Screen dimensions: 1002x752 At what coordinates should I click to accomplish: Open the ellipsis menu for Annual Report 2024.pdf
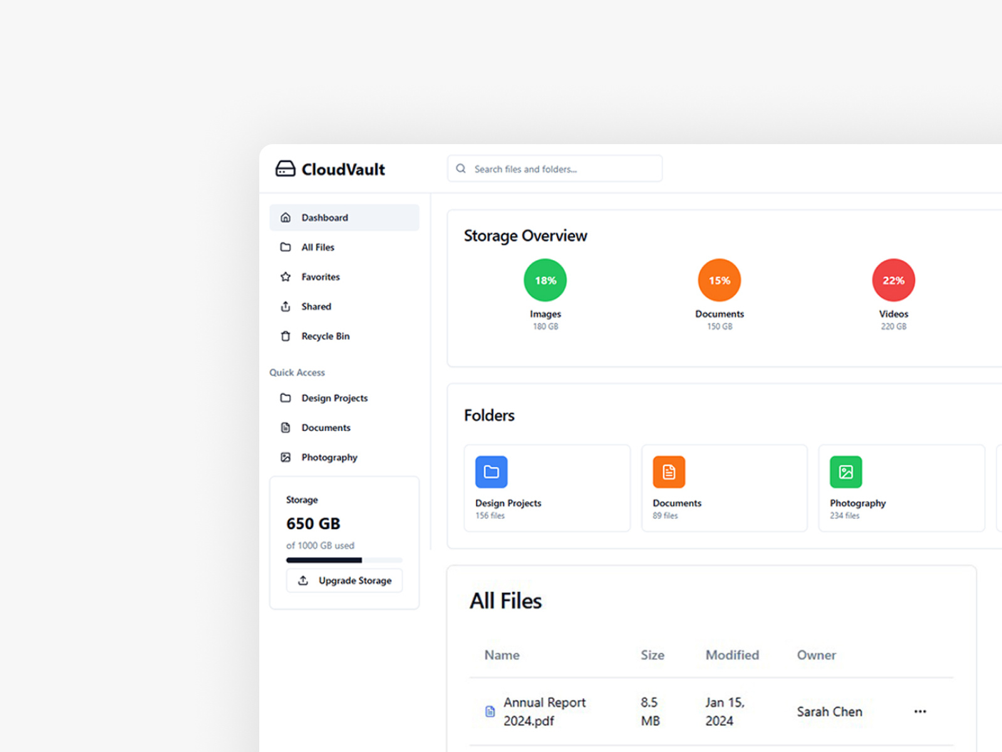pyautogui.click(x=920, y=711)
